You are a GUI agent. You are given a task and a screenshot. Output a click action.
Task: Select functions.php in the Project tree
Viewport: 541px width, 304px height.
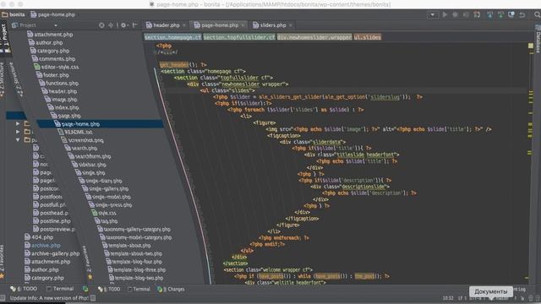click(x=59, y=84)
